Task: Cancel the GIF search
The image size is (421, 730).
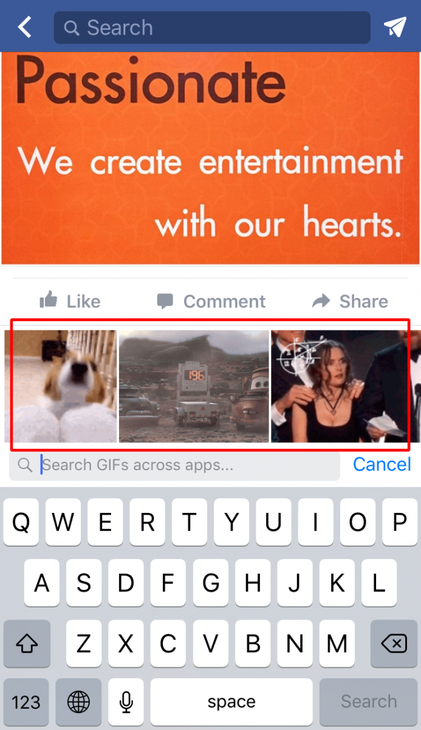Action: [382, 464]
